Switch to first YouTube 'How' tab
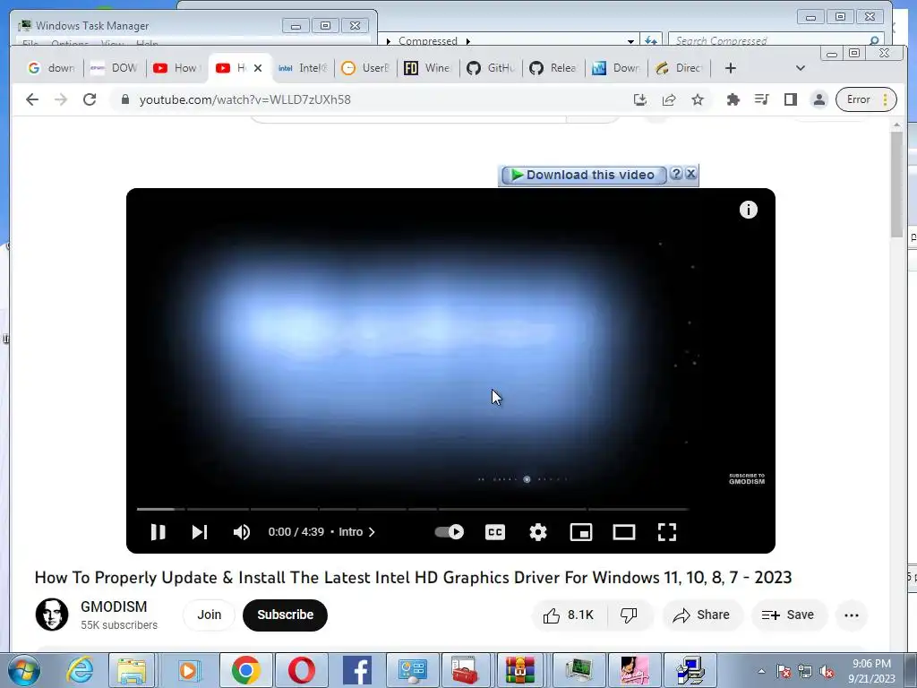The image size is (917, 688). (176, 68)
